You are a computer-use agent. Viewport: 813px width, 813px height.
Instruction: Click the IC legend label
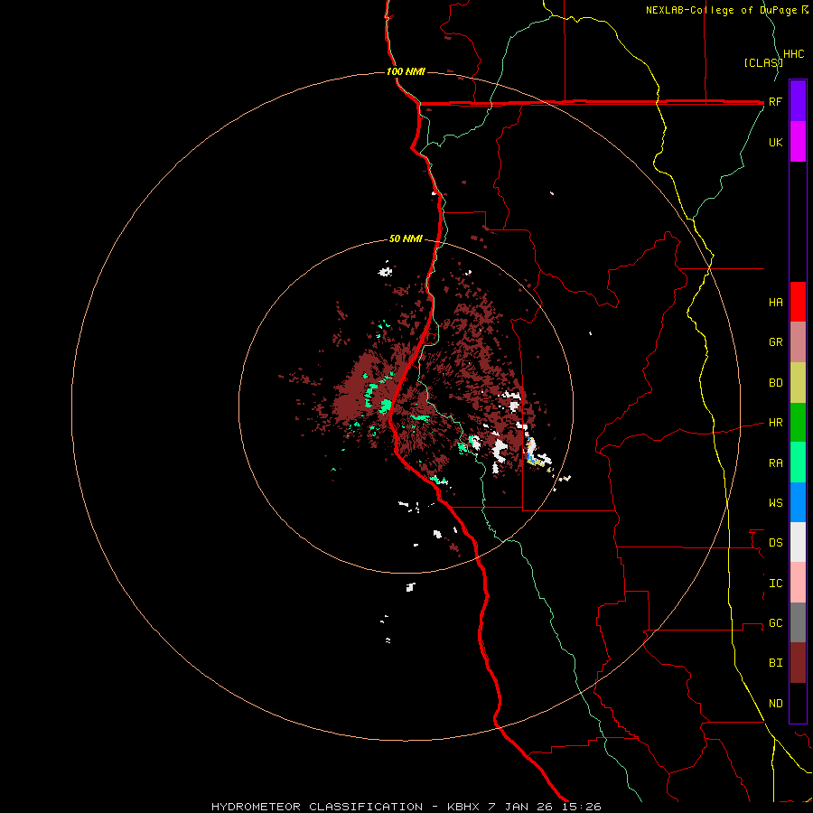pos(775,584)
